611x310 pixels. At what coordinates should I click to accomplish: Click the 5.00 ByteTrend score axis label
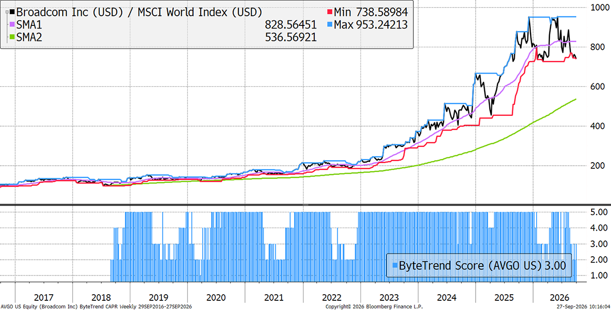click(593, 211)
